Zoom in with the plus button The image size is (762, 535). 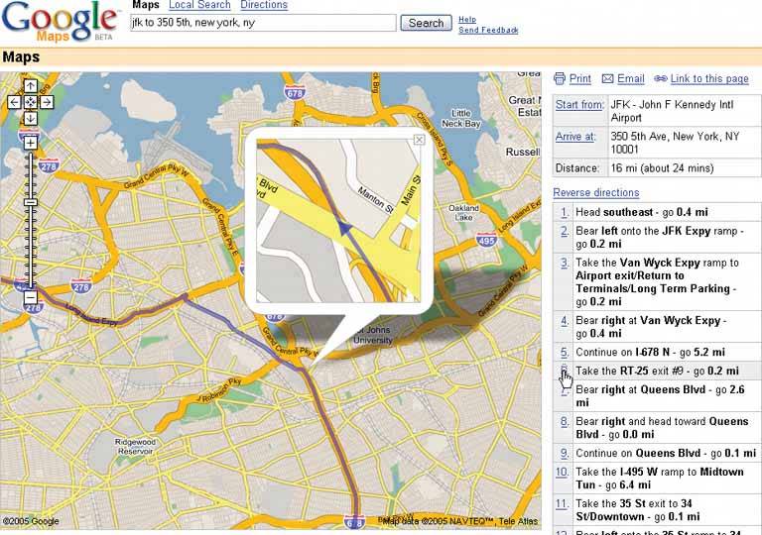click(31, 143)
